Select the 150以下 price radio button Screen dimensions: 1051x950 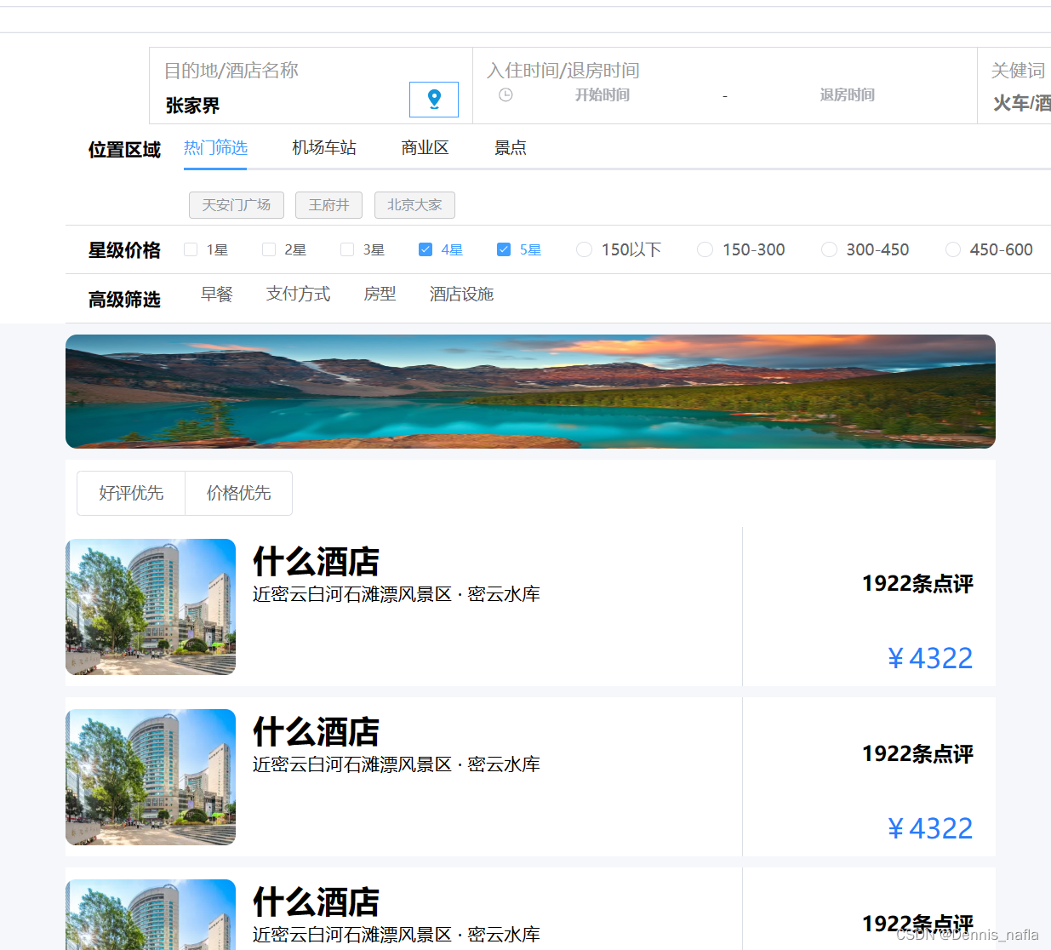[584, 249]
